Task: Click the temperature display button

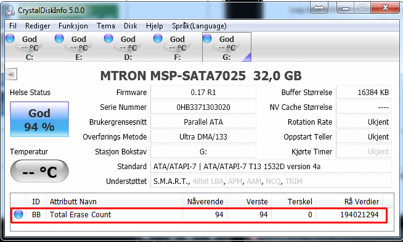Action: click(39, 171)
